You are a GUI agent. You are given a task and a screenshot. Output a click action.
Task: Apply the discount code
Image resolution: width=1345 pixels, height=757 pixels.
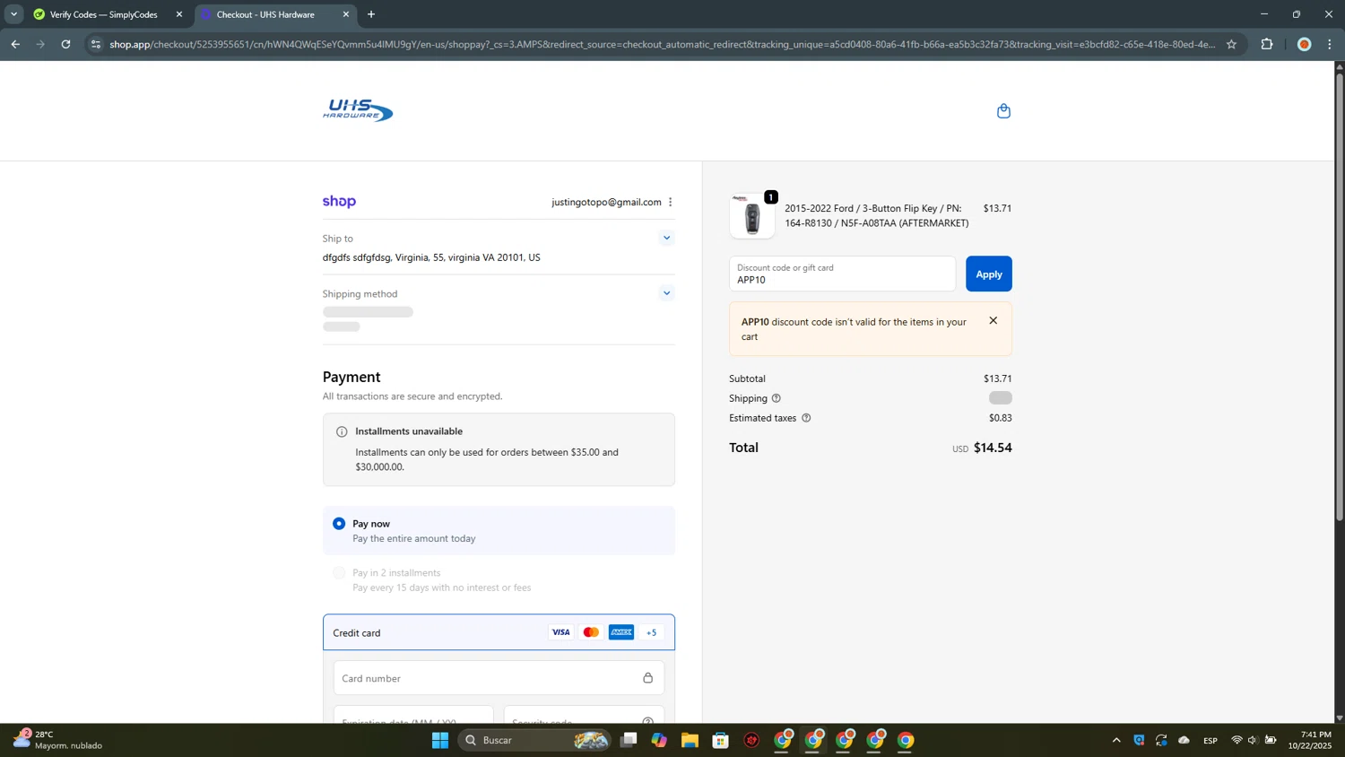pos(989,274)
